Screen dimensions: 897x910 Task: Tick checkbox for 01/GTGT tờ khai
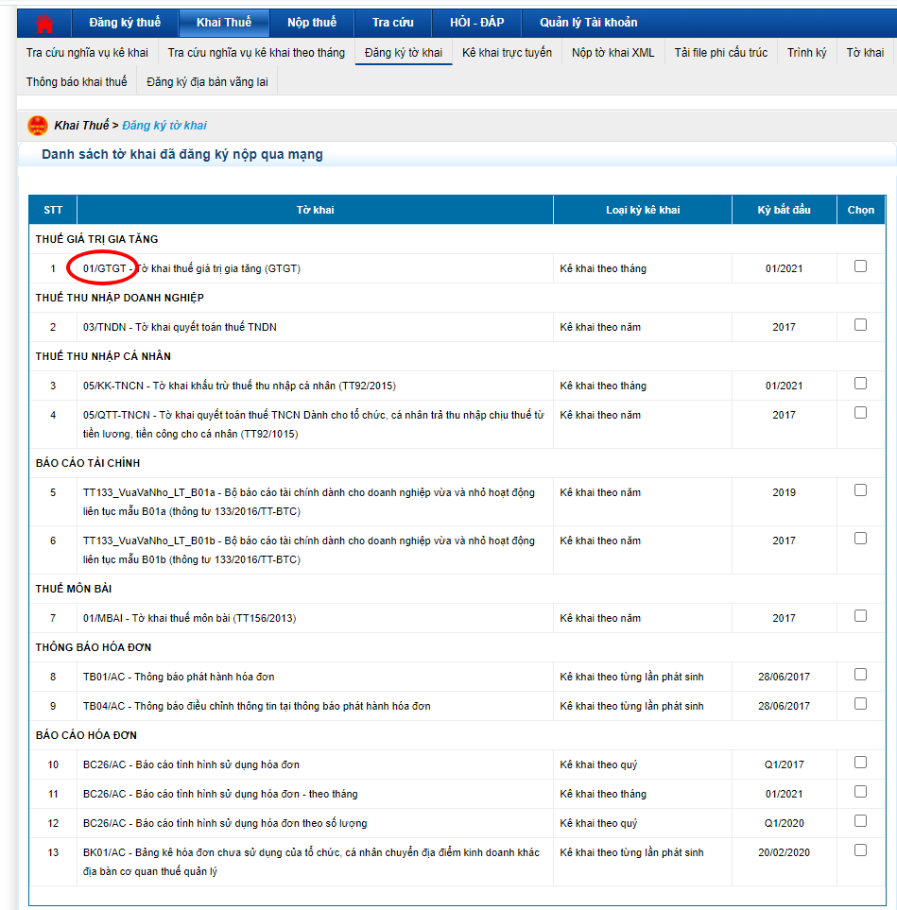click(860, 266)
